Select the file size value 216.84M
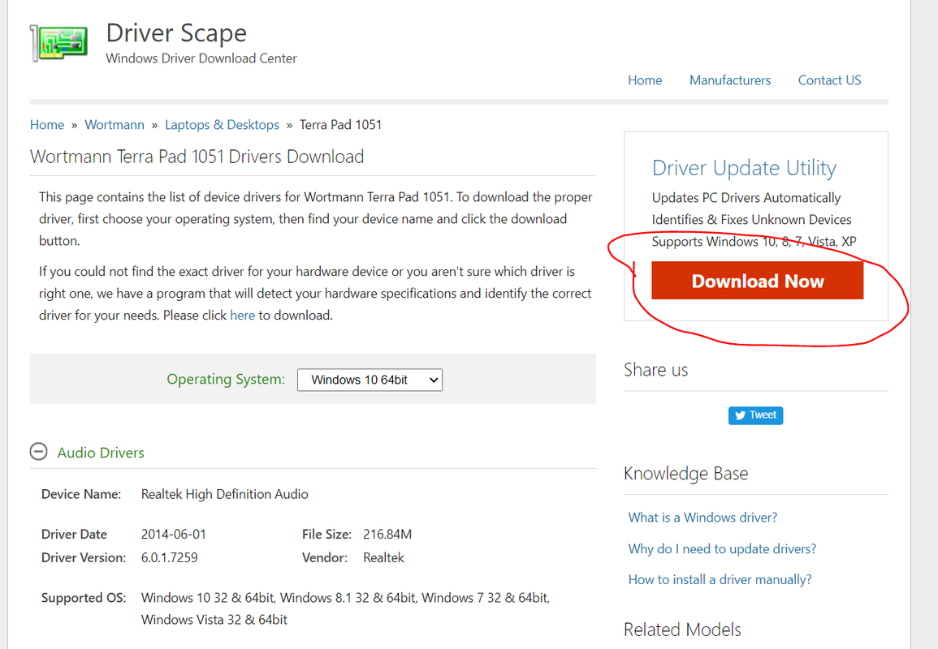Screen dimensions: 938x649 [x=387, y=535]
